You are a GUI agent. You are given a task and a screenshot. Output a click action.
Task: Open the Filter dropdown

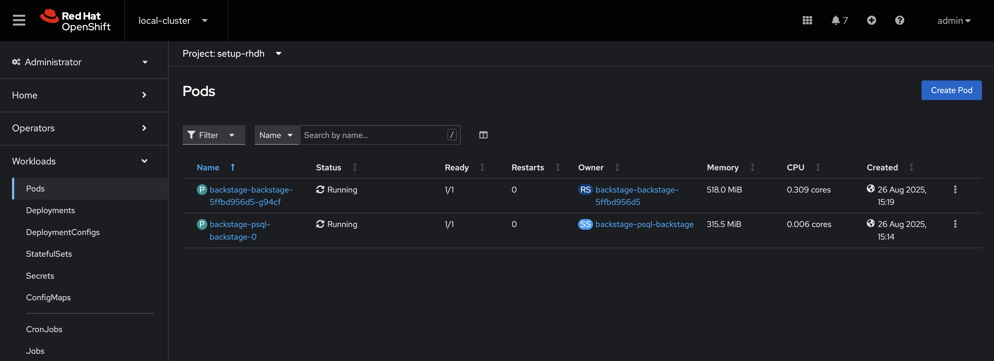coord(214,135)
